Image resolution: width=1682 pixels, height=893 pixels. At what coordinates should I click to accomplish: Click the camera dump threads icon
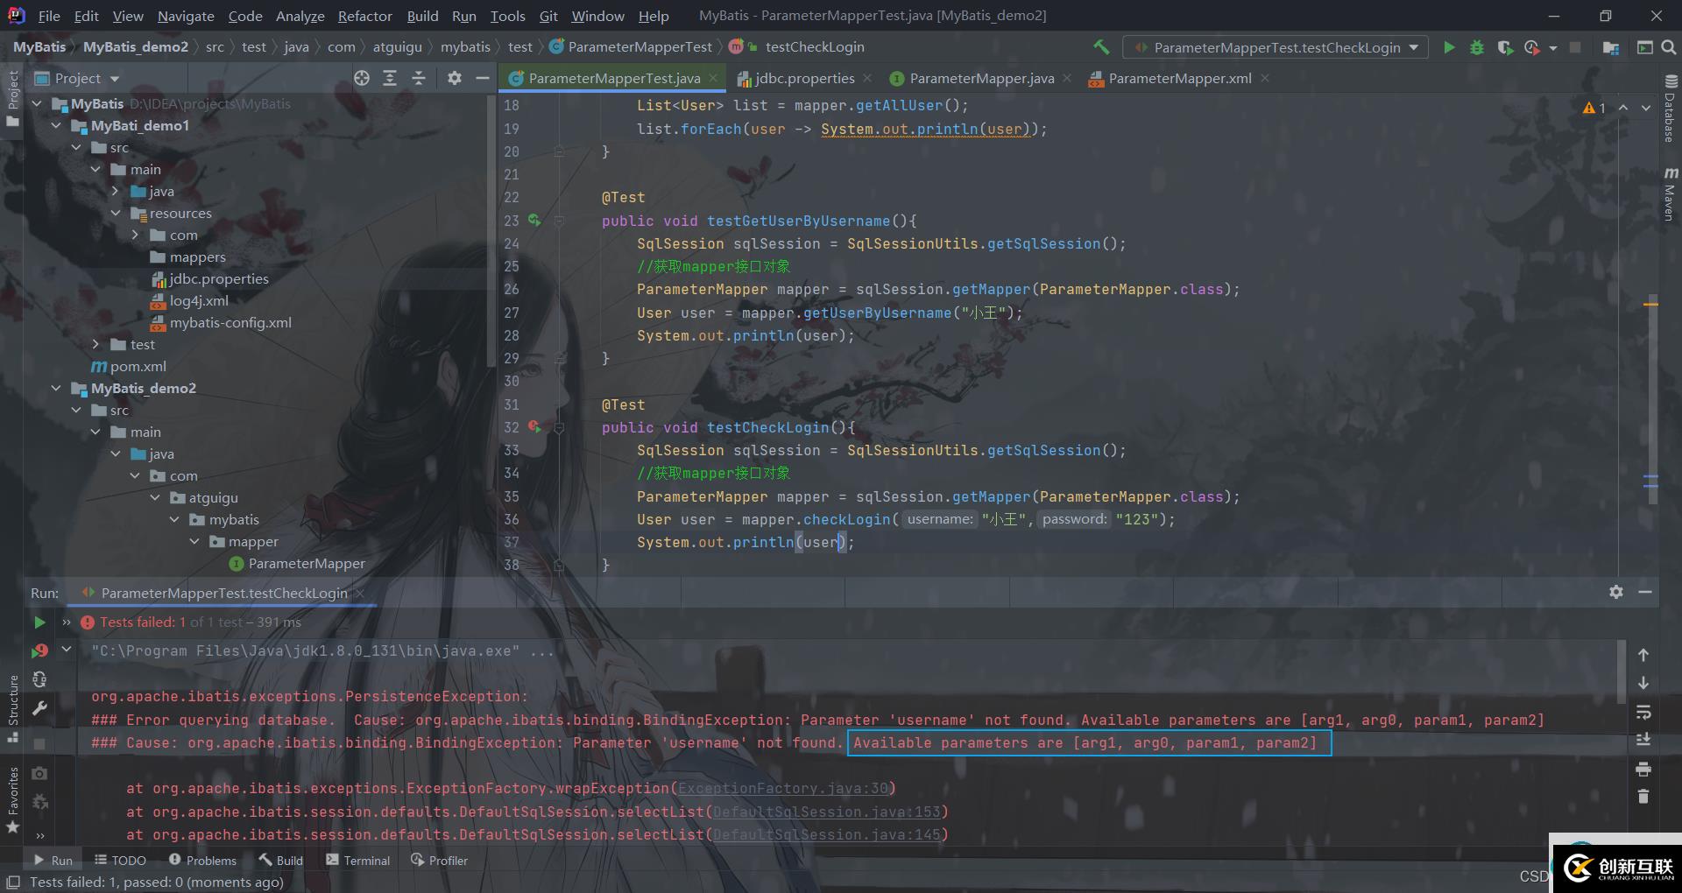click(39, 773)
